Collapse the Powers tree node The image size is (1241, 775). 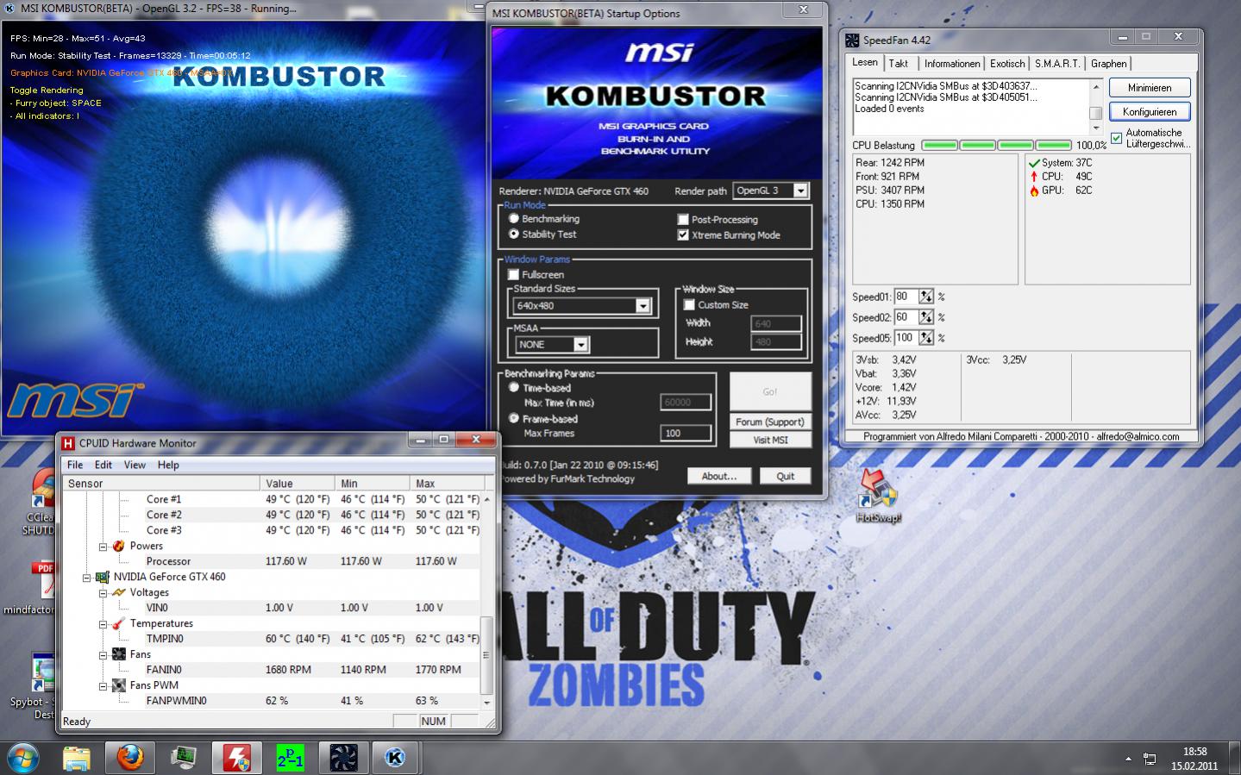tap(103, 547)
